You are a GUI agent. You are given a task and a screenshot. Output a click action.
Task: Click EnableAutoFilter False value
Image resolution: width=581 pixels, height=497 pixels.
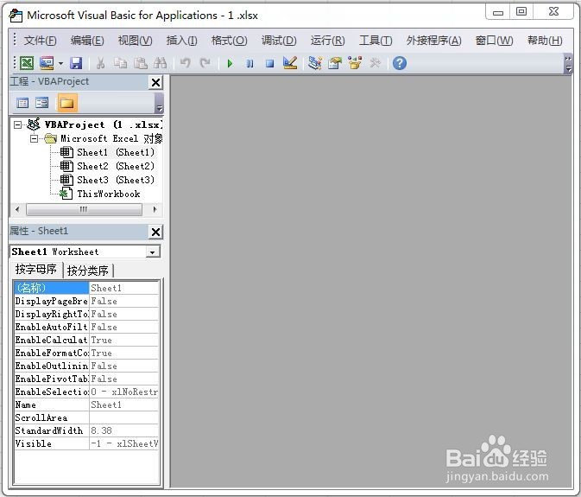(x=124, y=327)
